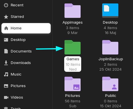Click the 'Games' folder name label
The height and width of the screenshot is (109, 133).
73,59
